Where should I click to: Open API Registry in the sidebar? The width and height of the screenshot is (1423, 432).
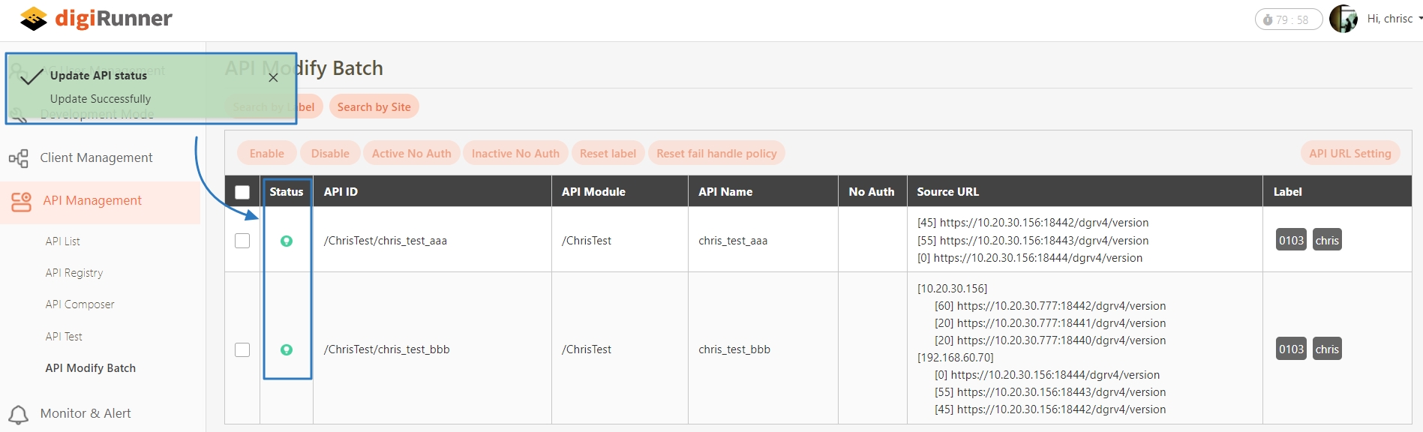[x=74, y=273]
